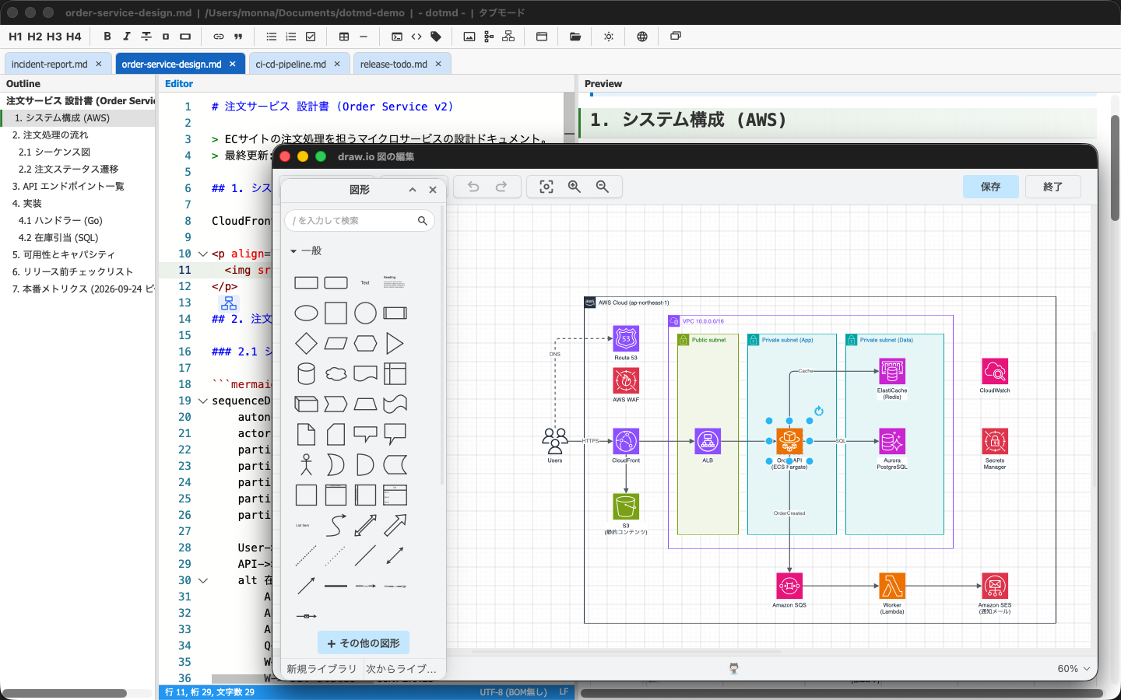Insert inline code with angle brackets icon

(x=416, y=37)
